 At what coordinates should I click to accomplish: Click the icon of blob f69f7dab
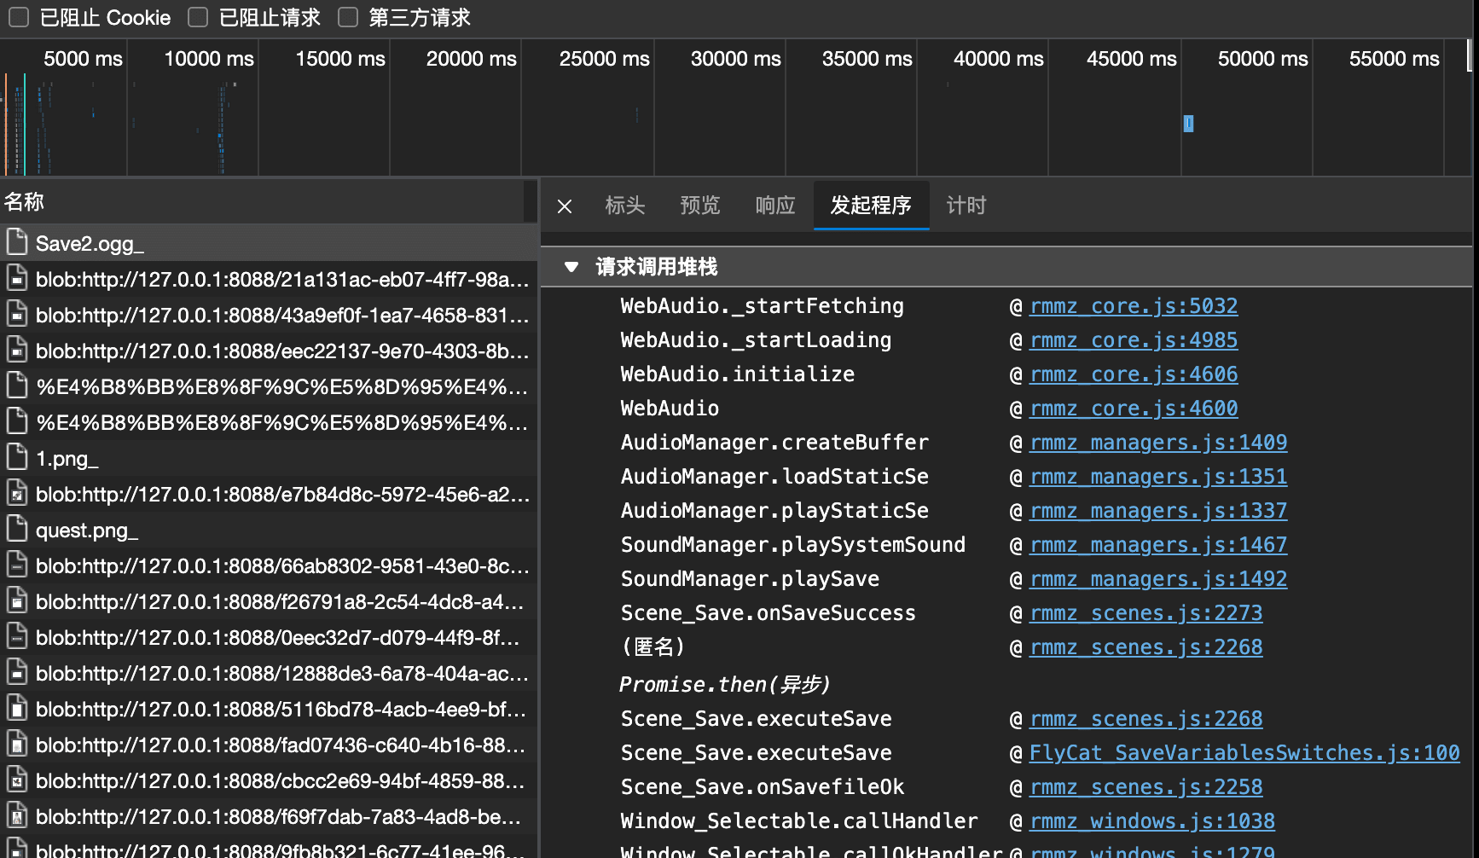17,816
